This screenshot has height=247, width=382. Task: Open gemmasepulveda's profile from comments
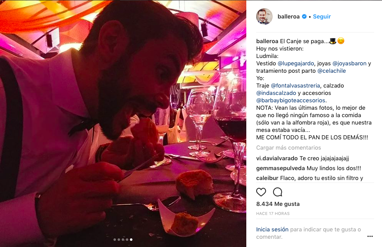tap(280, 168)
